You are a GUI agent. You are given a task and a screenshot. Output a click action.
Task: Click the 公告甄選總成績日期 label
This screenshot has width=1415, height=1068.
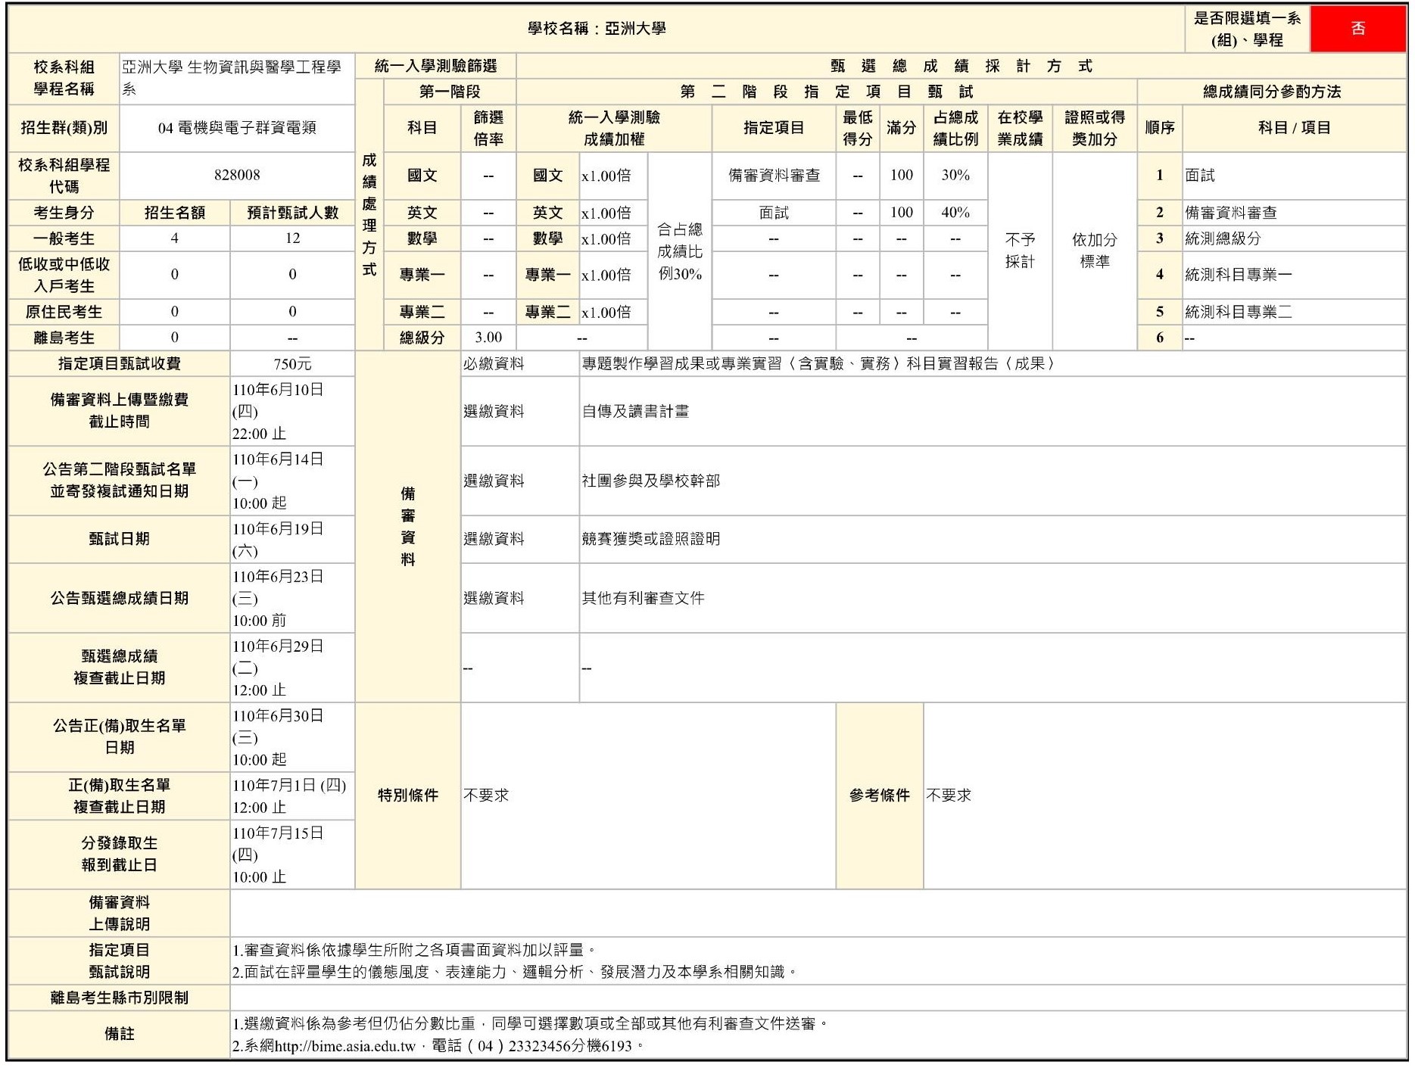pos(120,599)
